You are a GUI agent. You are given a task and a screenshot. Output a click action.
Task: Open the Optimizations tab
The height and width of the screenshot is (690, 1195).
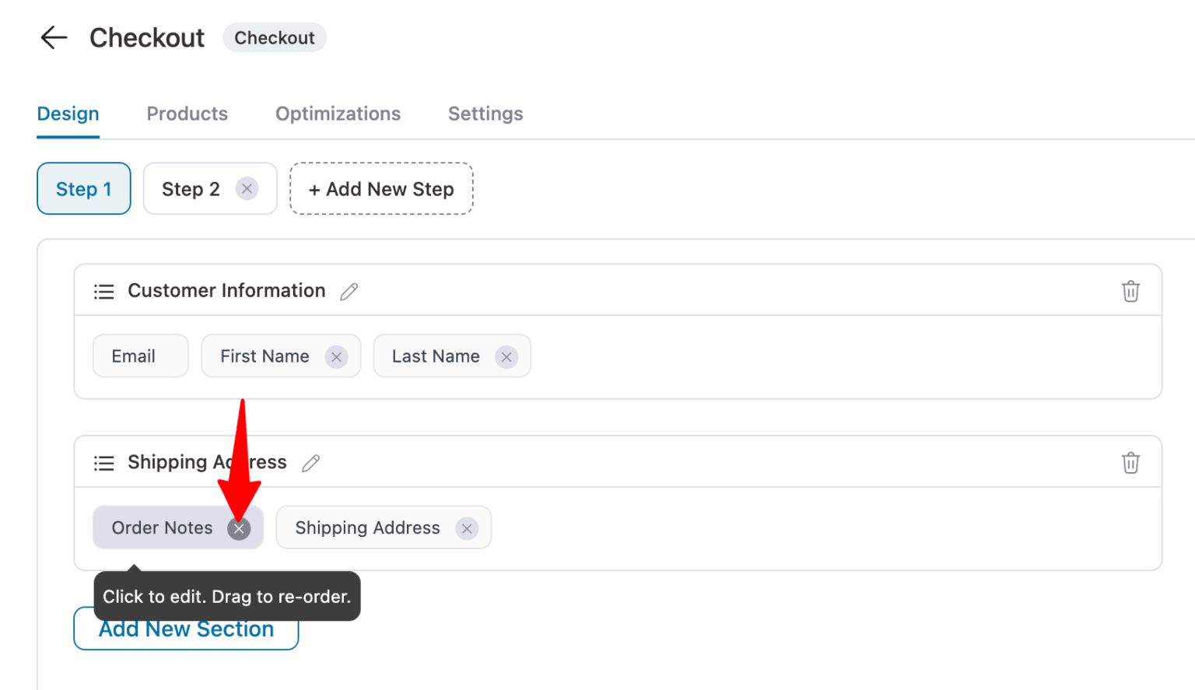338,114
